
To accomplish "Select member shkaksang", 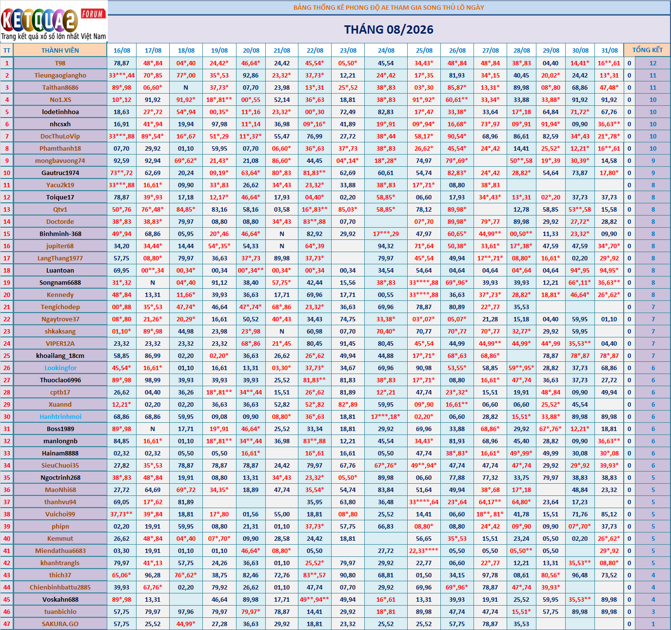I will [x=60, y=331].
